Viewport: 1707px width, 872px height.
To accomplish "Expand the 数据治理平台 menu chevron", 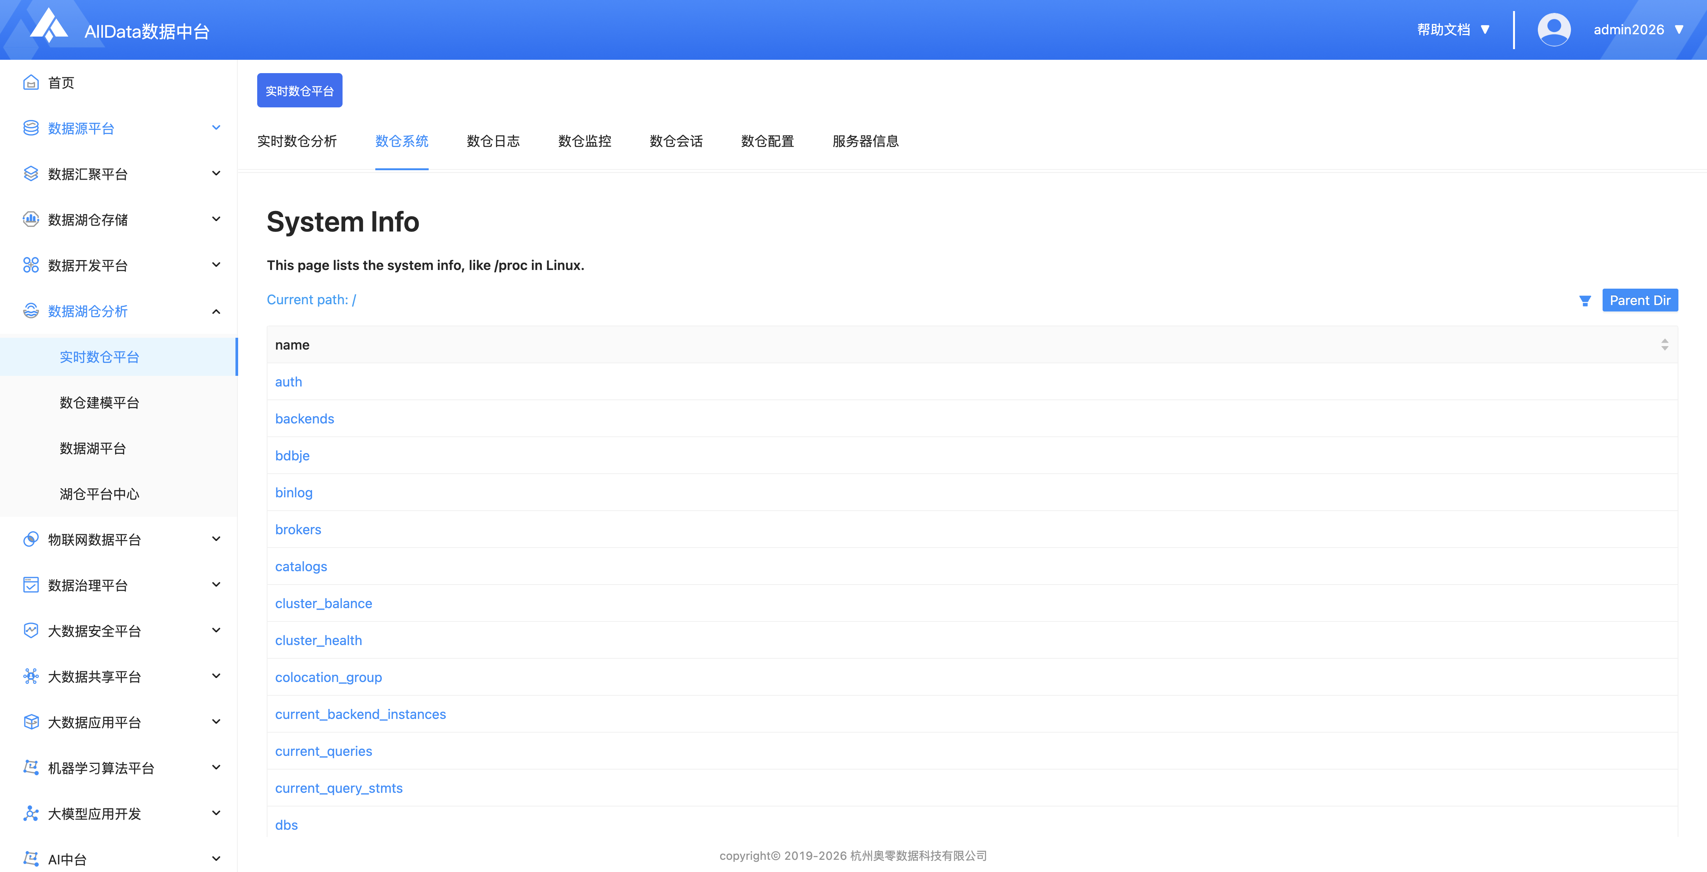I will (x=216, y=585).
